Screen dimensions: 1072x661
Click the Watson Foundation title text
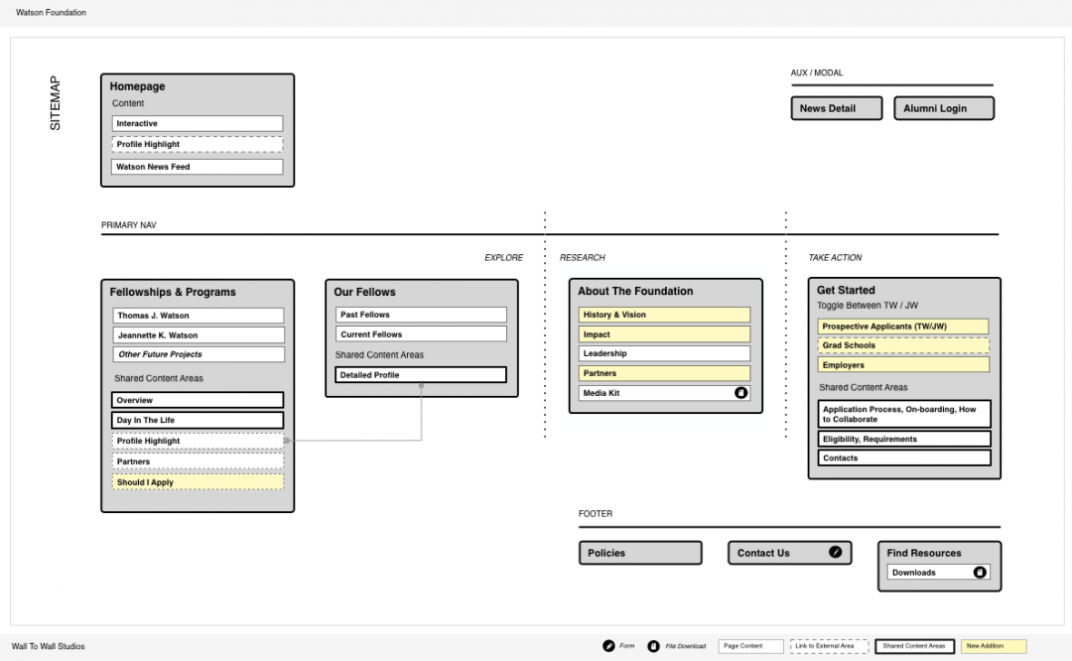52,12
